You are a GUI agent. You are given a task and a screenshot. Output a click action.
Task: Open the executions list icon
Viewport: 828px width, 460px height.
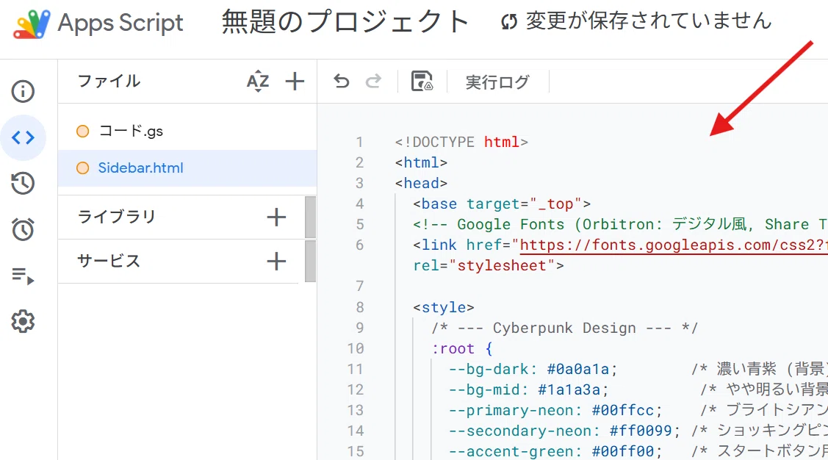[x=23, y=276]
